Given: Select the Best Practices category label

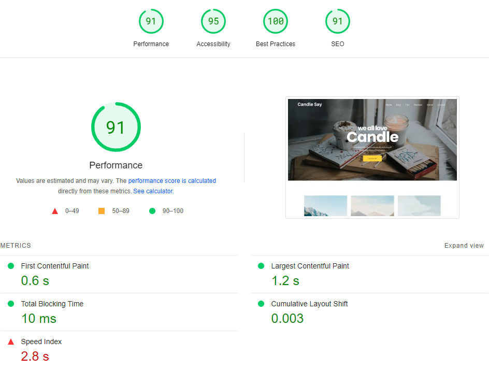Looking at the screenshot, I should tap(275, 44).
